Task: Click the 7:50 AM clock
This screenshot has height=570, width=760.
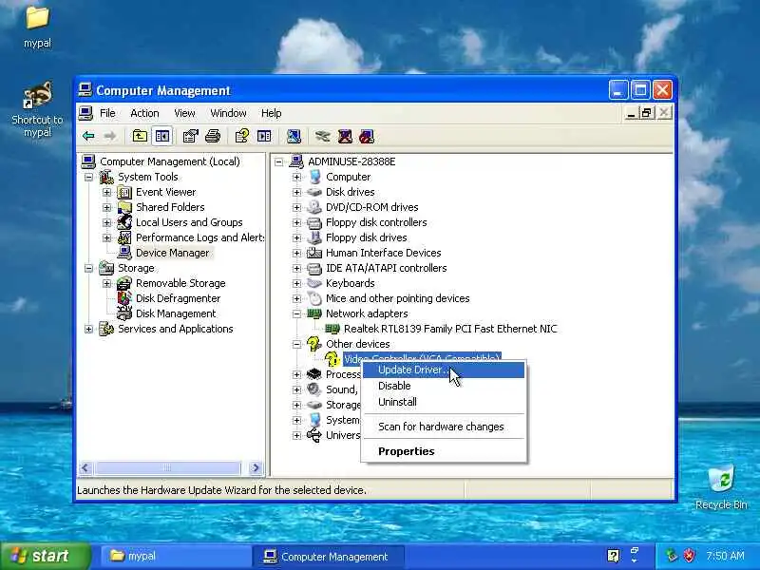Action: pyautogui.click(x=725, y=556)
